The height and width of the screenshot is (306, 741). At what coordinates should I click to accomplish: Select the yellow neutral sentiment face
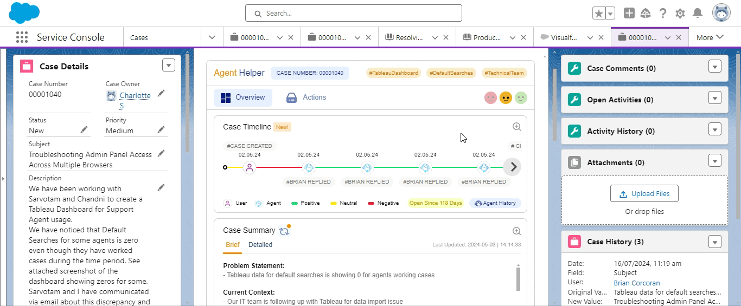coord(506,98)
